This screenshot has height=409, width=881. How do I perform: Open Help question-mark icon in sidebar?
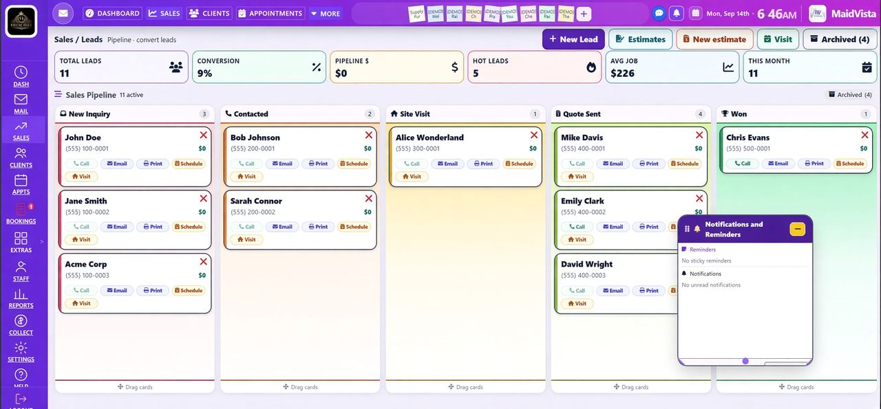click(x=21, y=375)
